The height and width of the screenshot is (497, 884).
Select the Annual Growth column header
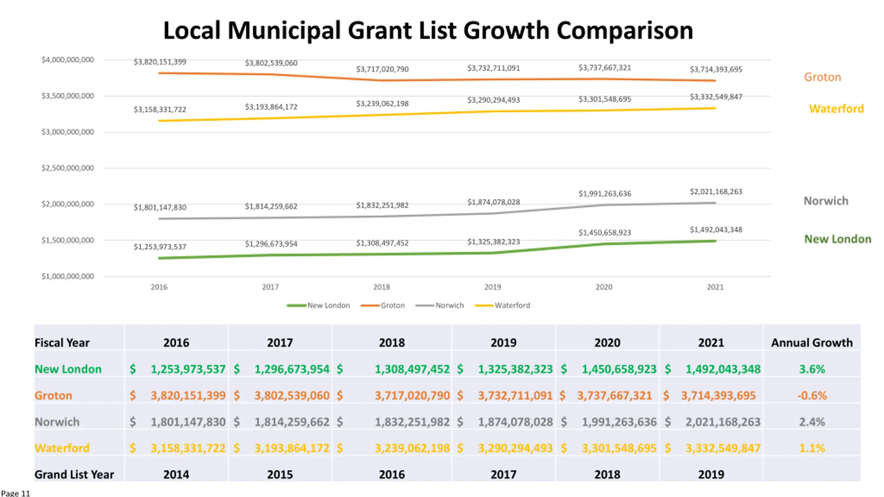(x=812, y=343)
